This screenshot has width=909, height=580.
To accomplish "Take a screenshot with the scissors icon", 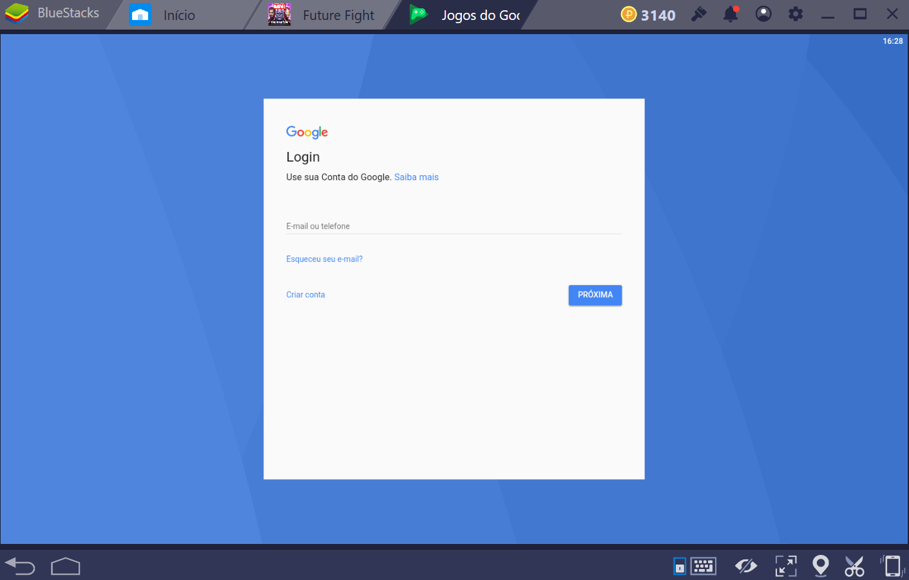I will [x=854, y=566].
